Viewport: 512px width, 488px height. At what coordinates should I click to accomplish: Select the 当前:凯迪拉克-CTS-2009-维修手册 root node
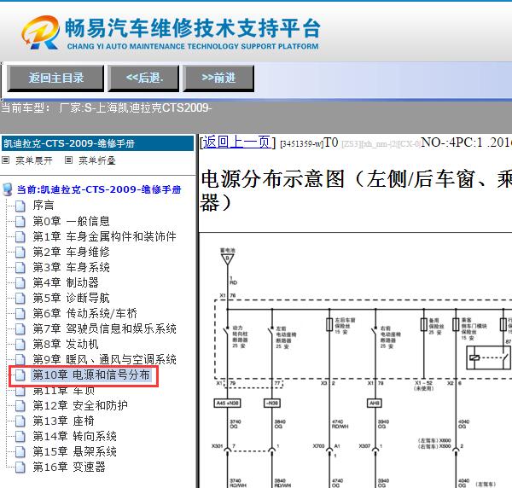(x=99, y=189)
